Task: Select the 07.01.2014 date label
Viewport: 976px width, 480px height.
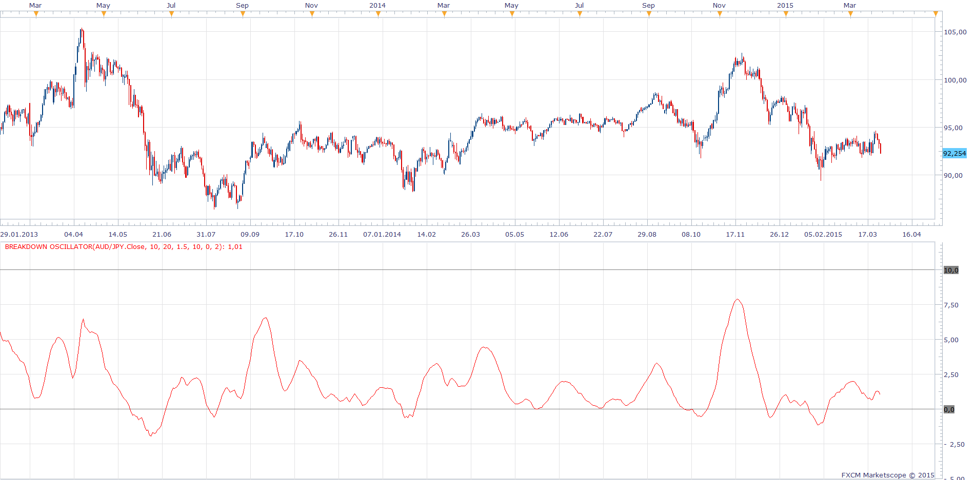Action: (382, 234)
